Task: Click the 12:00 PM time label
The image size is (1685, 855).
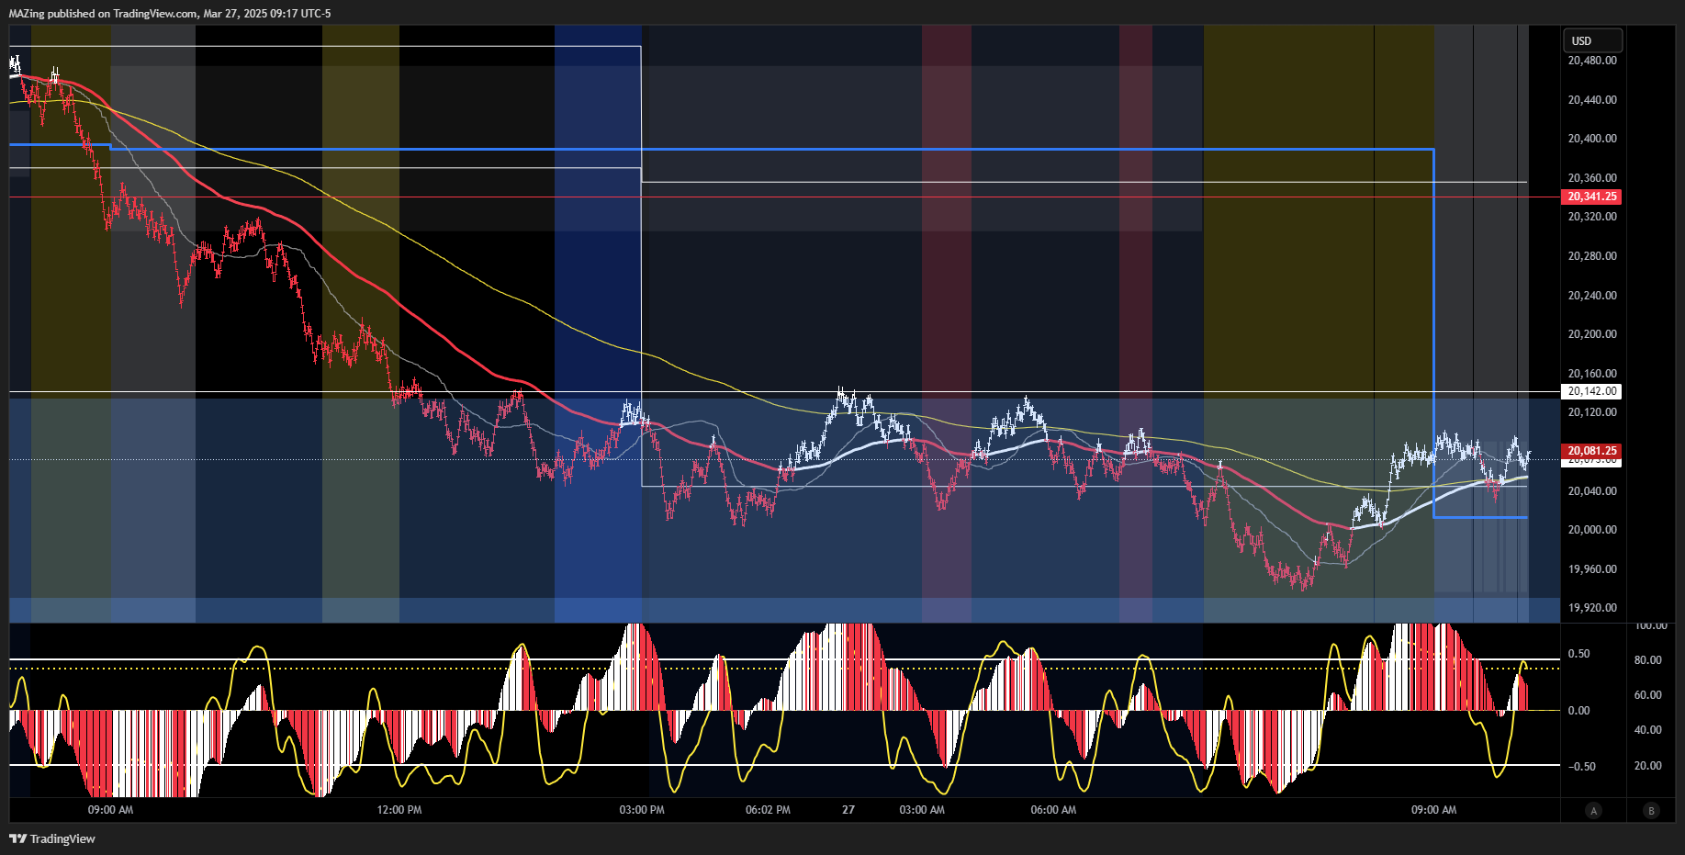Action: click(x=399, y=810)
